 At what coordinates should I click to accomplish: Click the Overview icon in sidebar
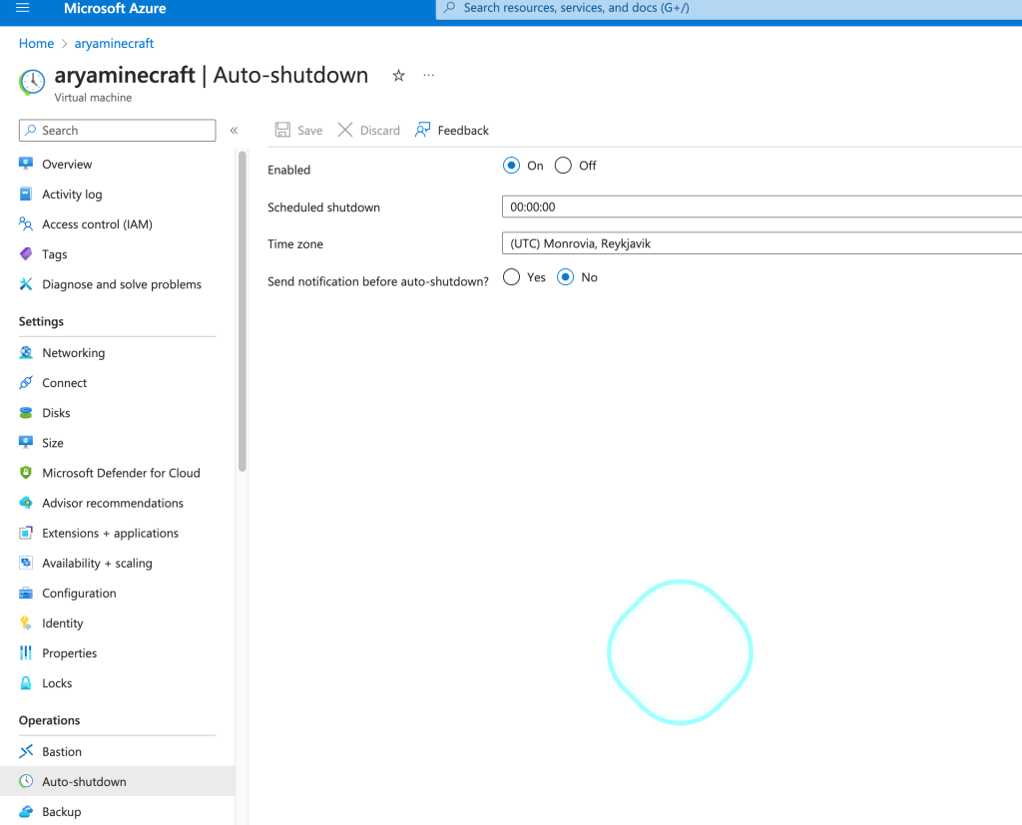pos(26,163)
